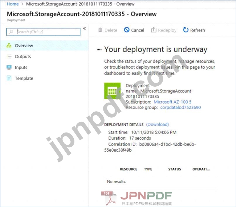Open the Overview menu item
This screenshot has width=236, height=207.
click(x=44, y=46)
